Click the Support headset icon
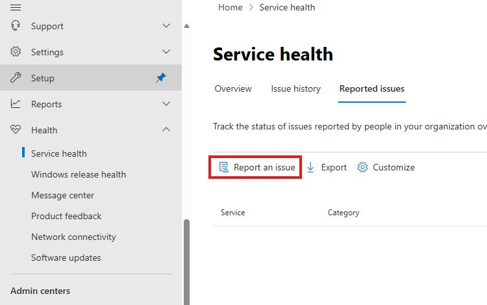 pyautogui.click(x=16, y=26)
